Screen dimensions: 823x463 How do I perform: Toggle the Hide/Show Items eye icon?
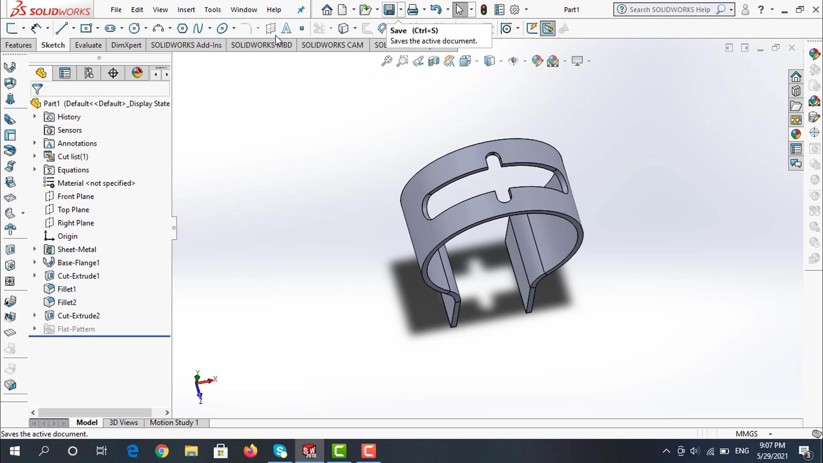[513, 61]
